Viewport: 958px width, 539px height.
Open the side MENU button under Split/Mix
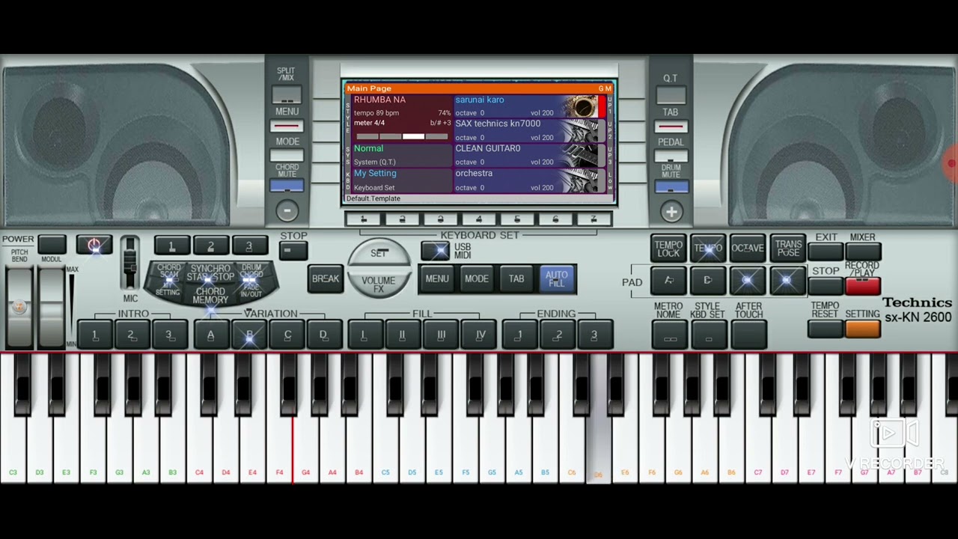(x=287, y=126)
